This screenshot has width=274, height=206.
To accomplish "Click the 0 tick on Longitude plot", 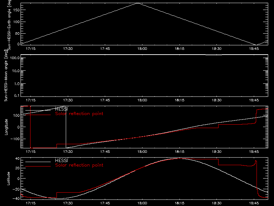I will [18, 127].
